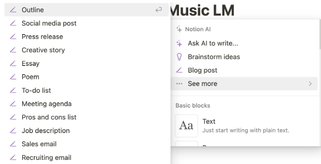Image resolution: width=321 pixels, height=164 pixels.
Task: Click the sparkle icon next to Ask AI to write
Action: coord(179,43)
